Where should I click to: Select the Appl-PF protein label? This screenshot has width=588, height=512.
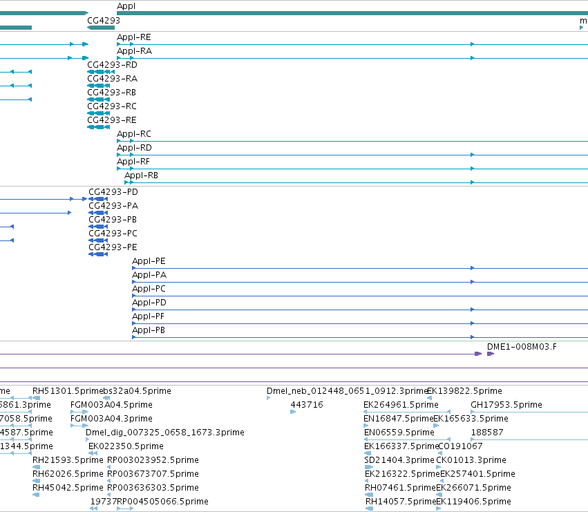tap(148, 317)
